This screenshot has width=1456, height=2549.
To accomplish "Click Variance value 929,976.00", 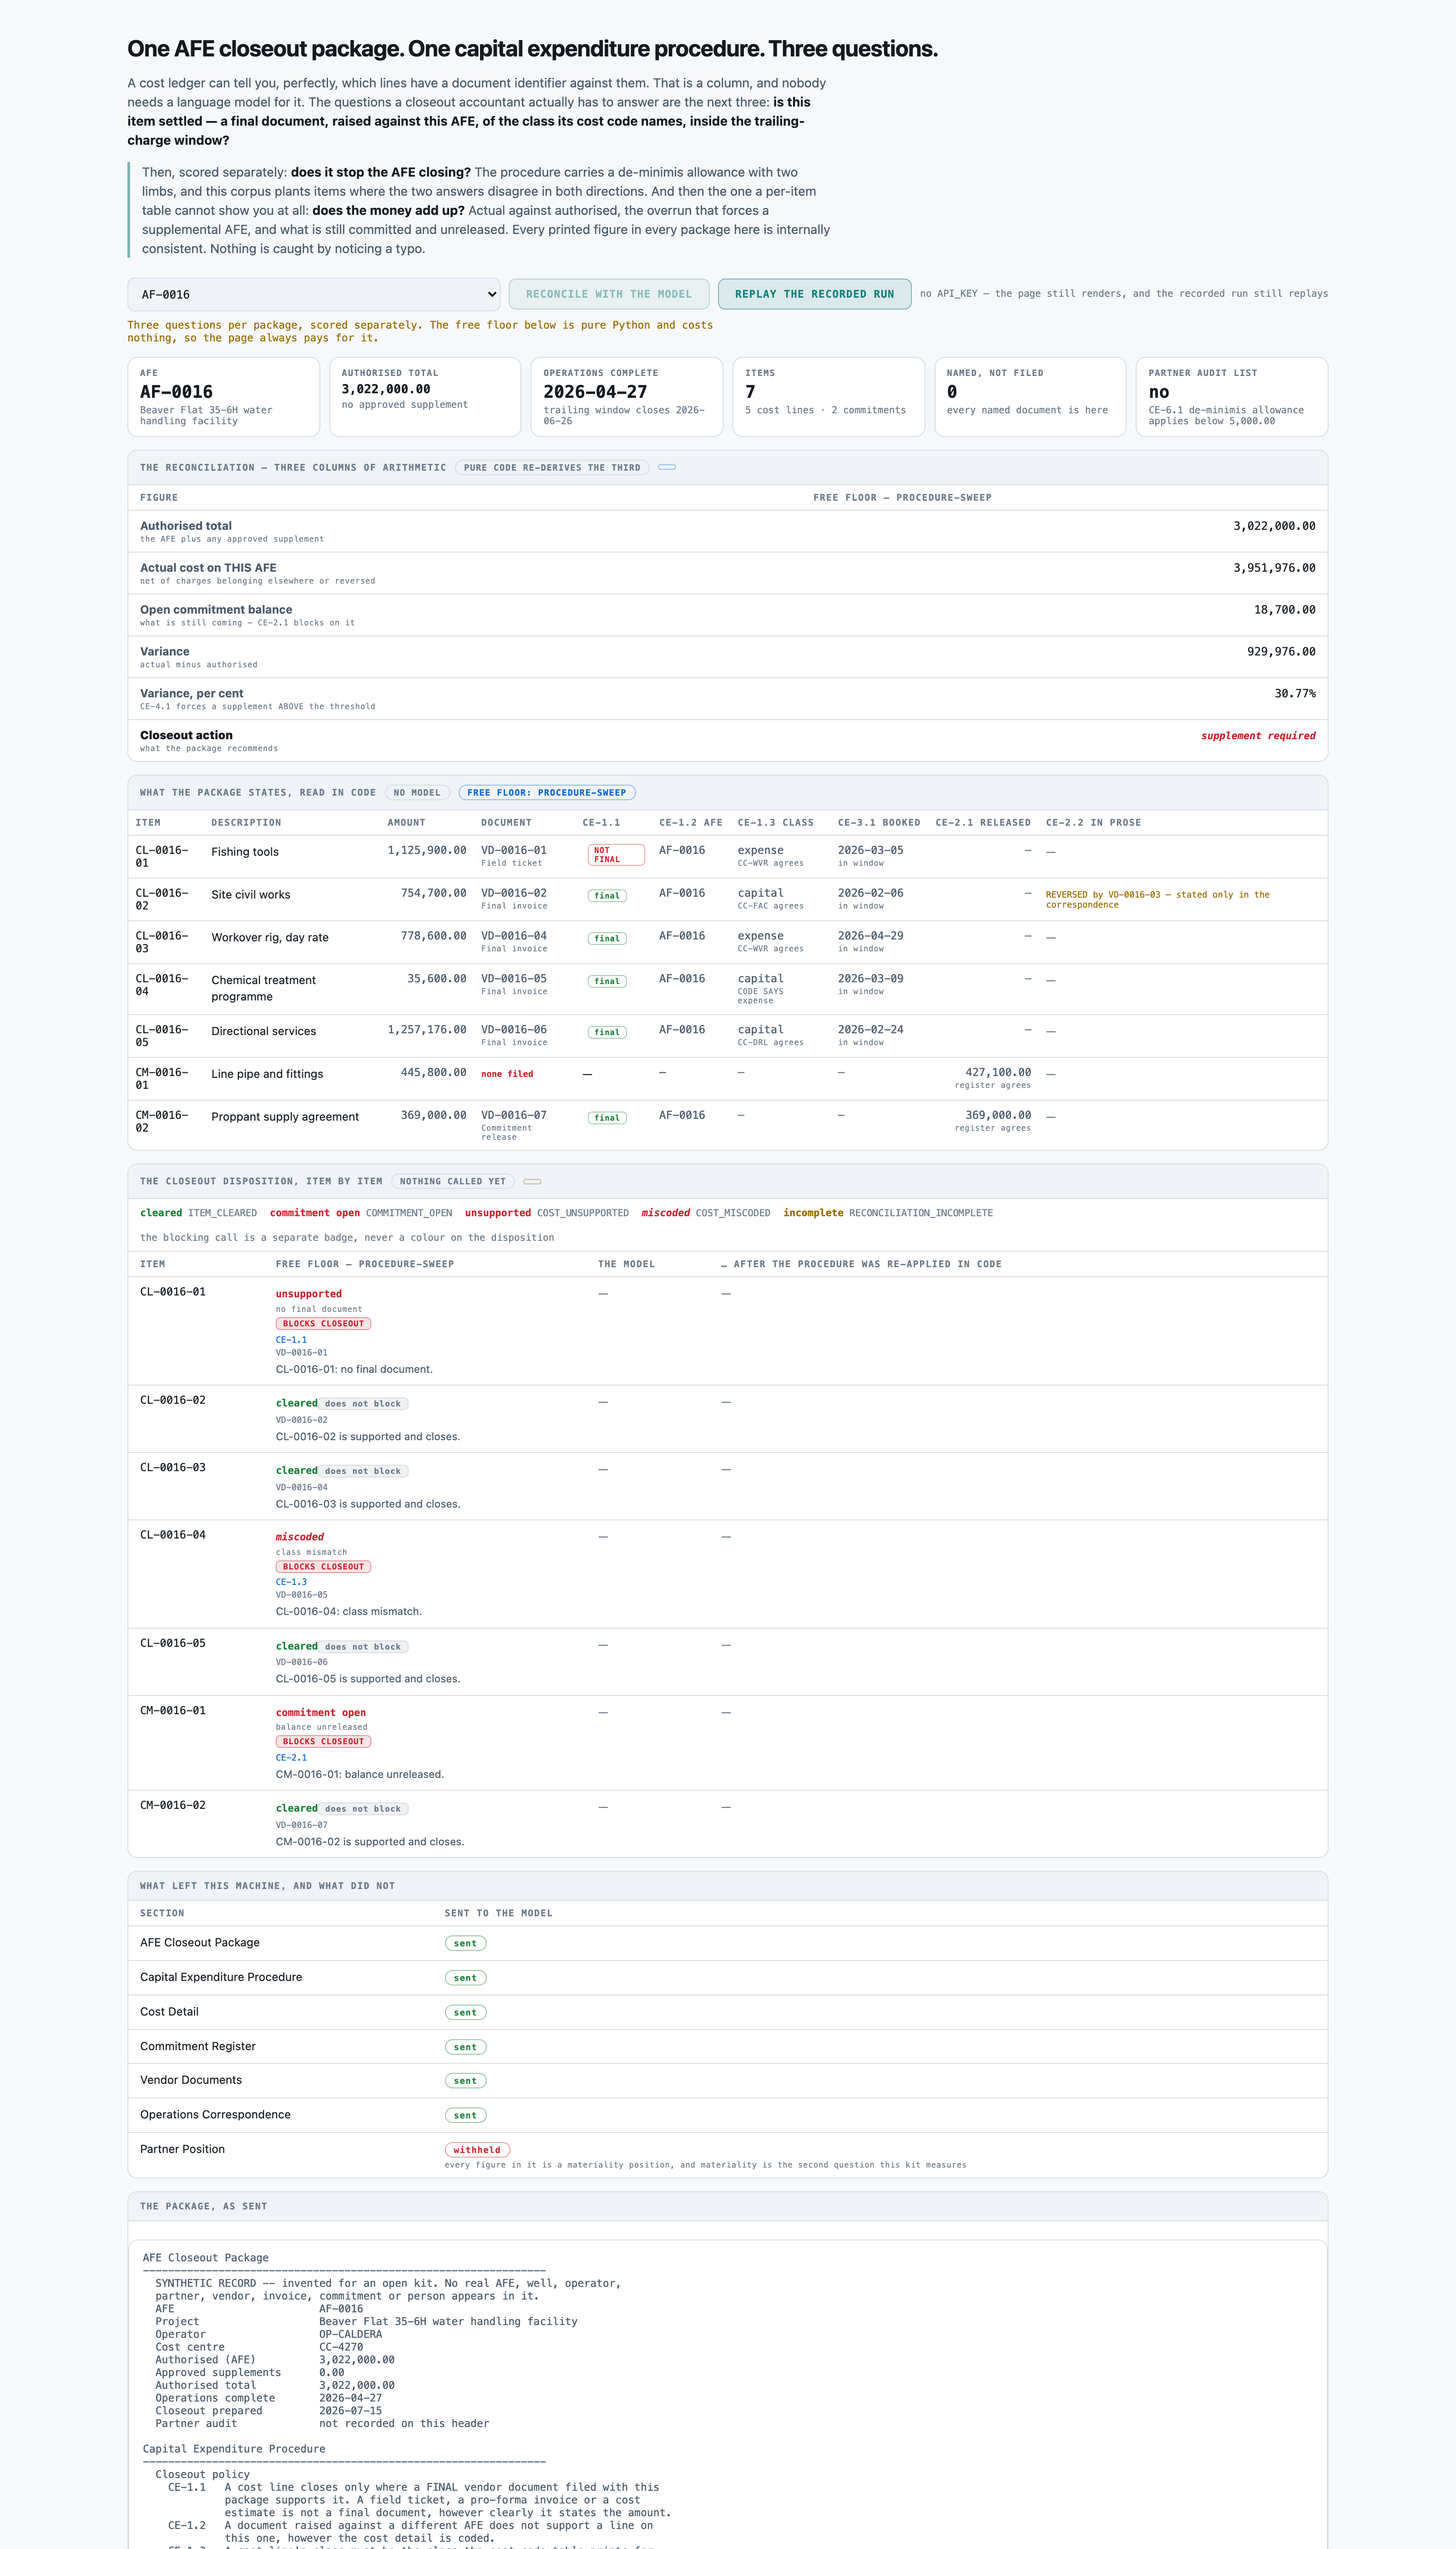I will [1281, 651].
